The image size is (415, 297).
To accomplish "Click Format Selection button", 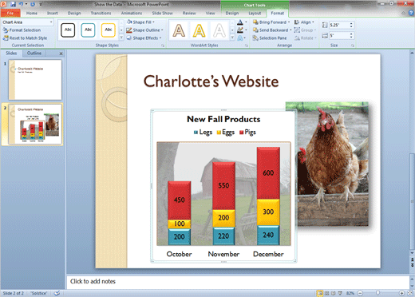I will click(22, 30).
